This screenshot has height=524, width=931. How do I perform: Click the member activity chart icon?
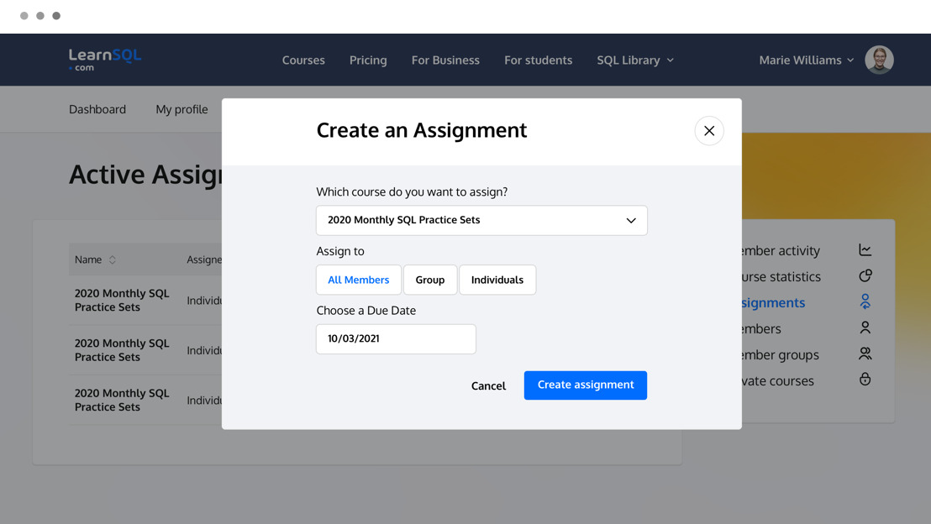pos(865,250)
